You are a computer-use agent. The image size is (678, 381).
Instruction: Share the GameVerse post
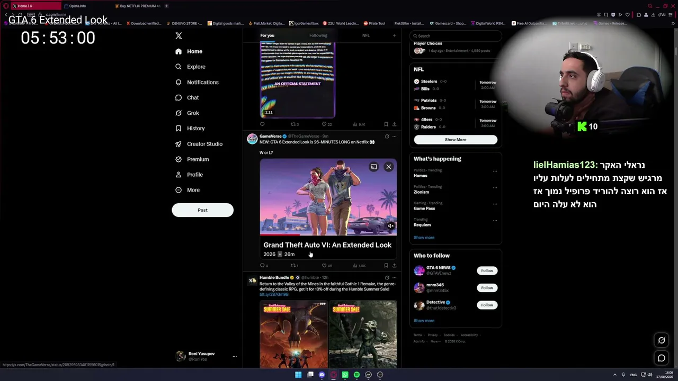coord(394,266)
